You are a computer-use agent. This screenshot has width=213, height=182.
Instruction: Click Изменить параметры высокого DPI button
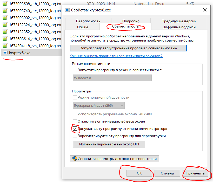(109, 144)
